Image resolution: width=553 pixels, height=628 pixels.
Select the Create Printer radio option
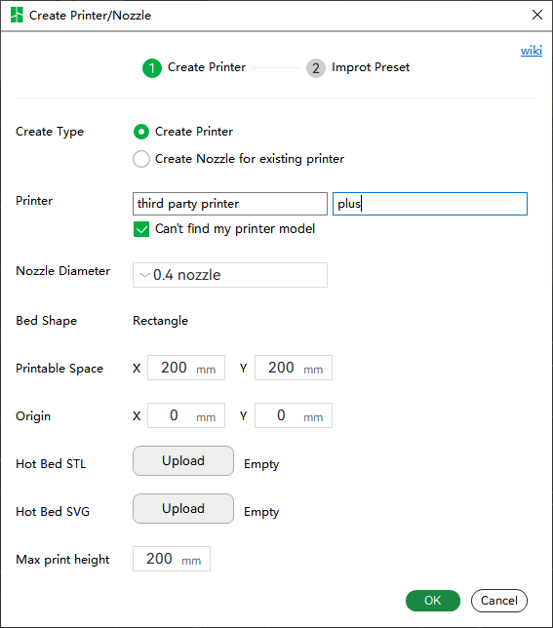pos(141,132)
